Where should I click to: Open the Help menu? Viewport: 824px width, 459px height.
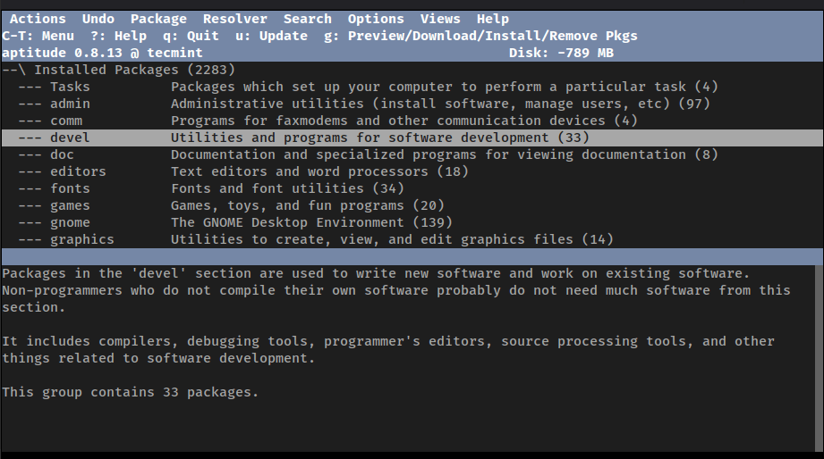(492, 19)
